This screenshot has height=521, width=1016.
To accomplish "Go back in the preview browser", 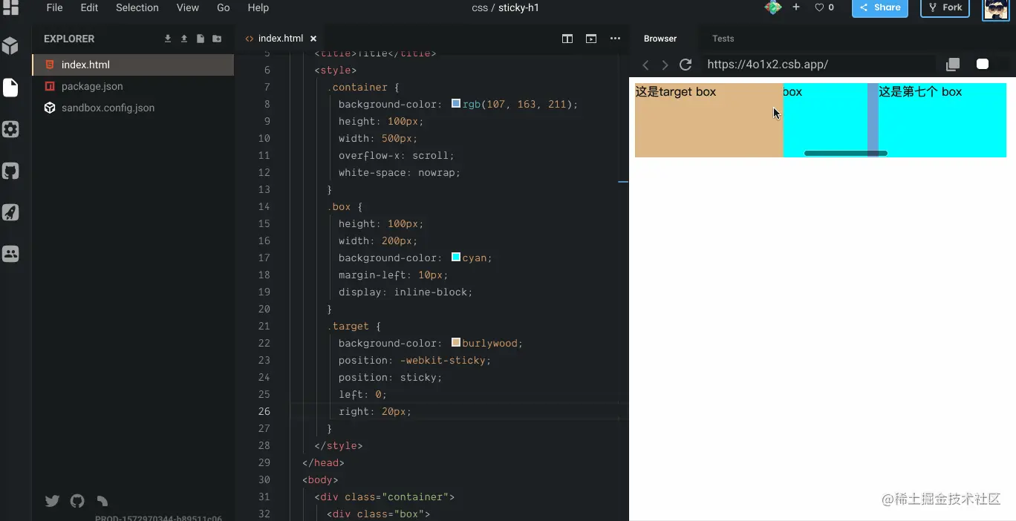I will (x=645, y=65).
